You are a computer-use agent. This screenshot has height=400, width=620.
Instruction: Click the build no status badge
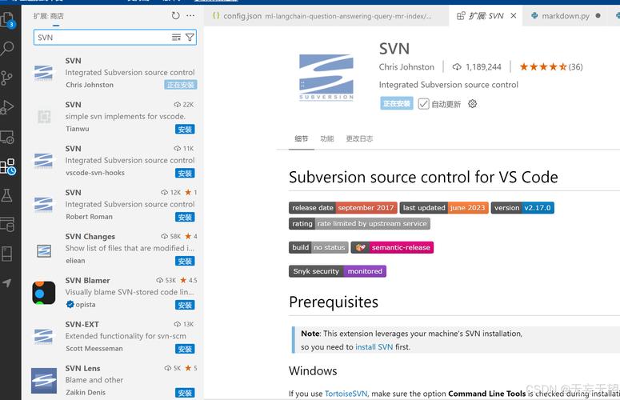tap(318, 247)
